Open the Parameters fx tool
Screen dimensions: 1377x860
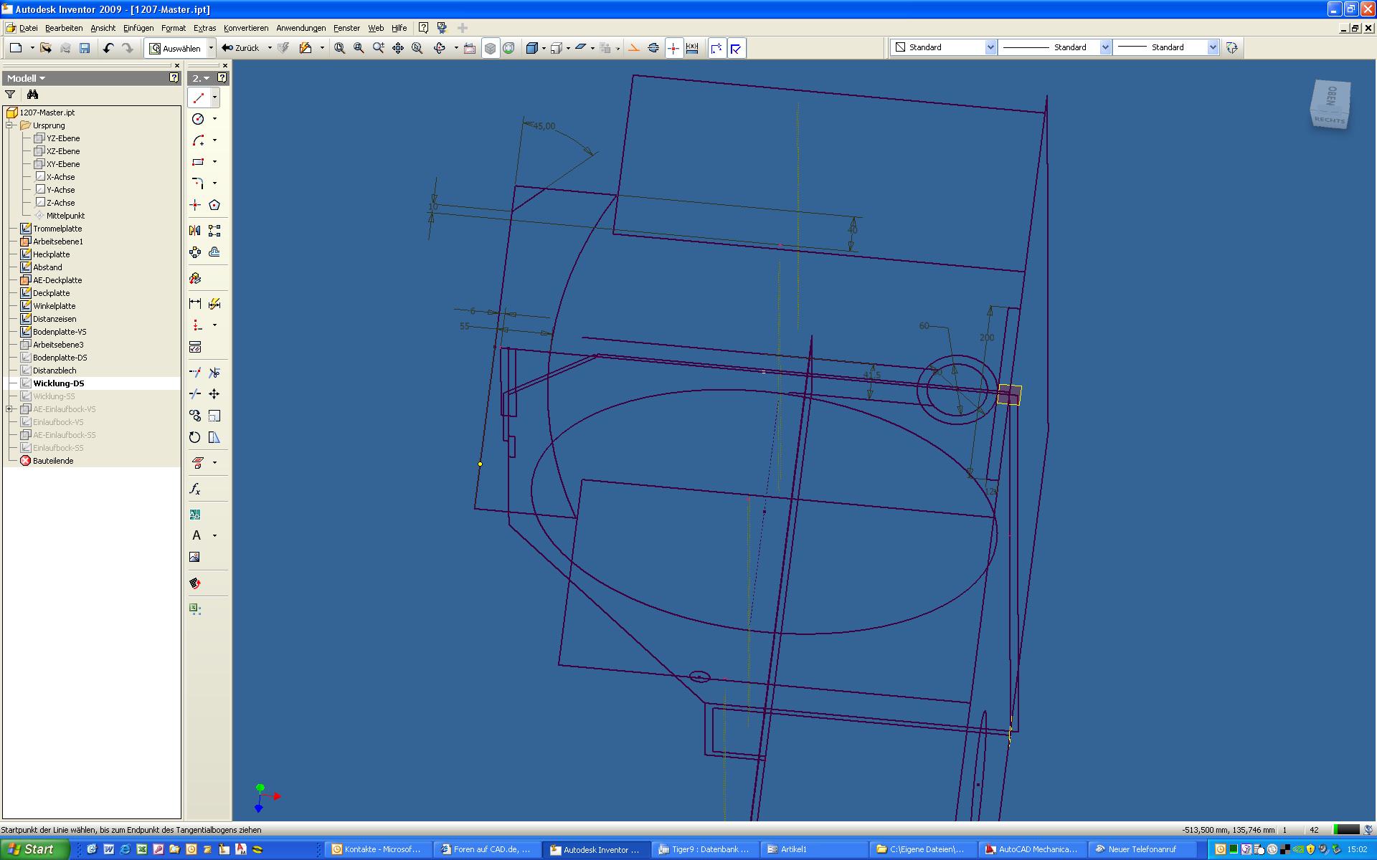click(195, 489)
